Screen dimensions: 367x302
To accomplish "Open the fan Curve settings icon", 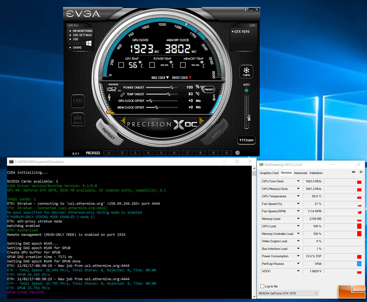I will 247,71.
